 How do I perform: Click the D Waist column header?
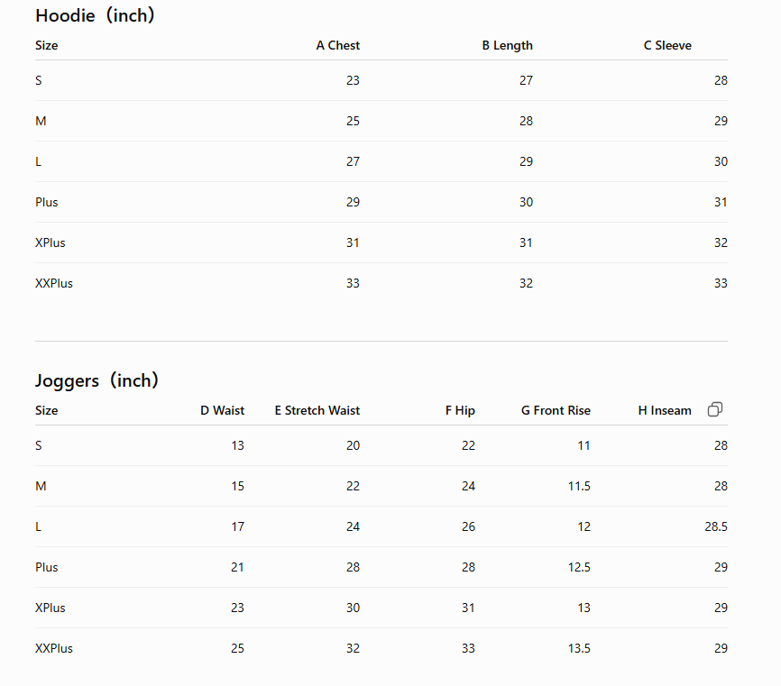pyautogui.click(x=222, y=410)
